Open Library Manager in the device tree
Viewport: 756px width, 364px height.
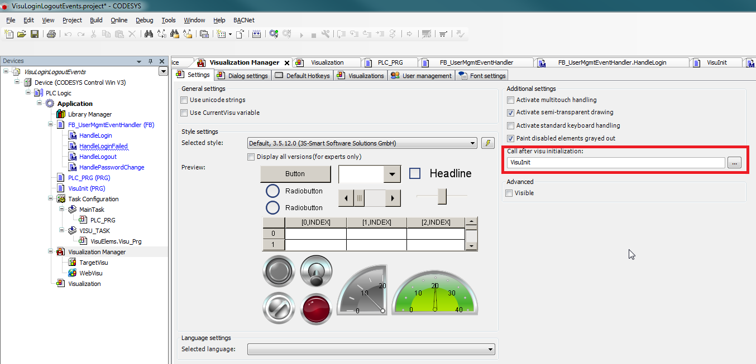[89, 114]
